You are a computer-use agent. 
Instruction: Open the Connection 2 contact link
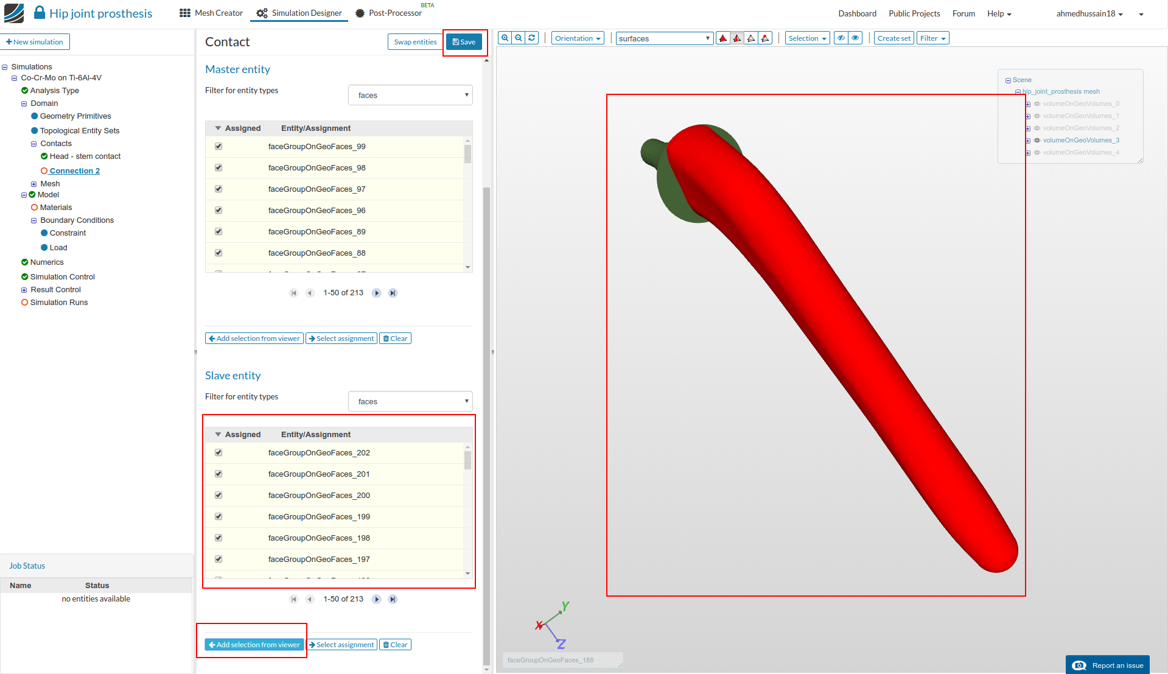(x=75, y=171)
